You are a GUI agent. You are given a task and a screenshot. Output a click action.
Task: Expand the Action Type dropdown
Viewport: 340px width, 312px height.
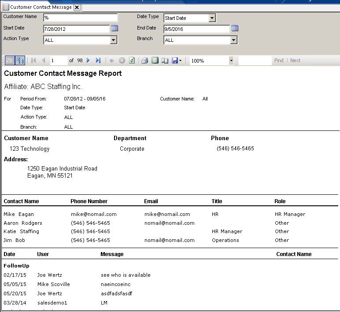tap(113, 40)
